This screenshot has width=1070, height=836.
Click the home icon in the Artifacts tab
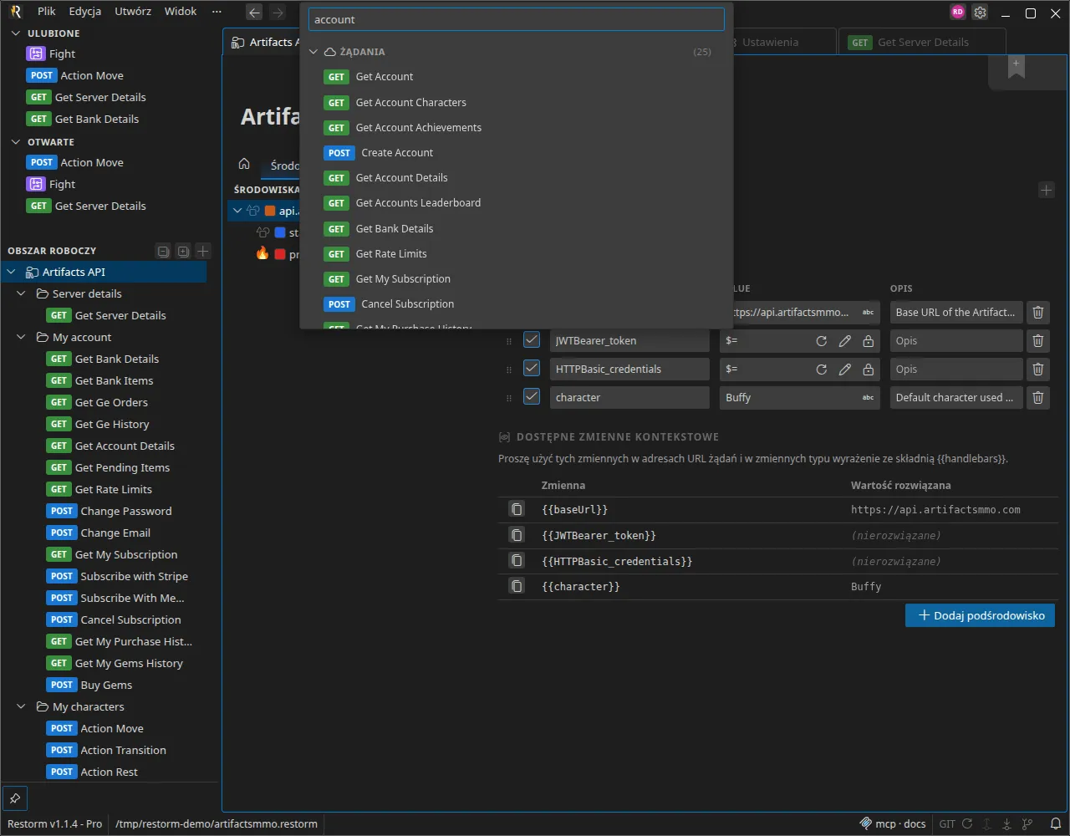[244, 164]
